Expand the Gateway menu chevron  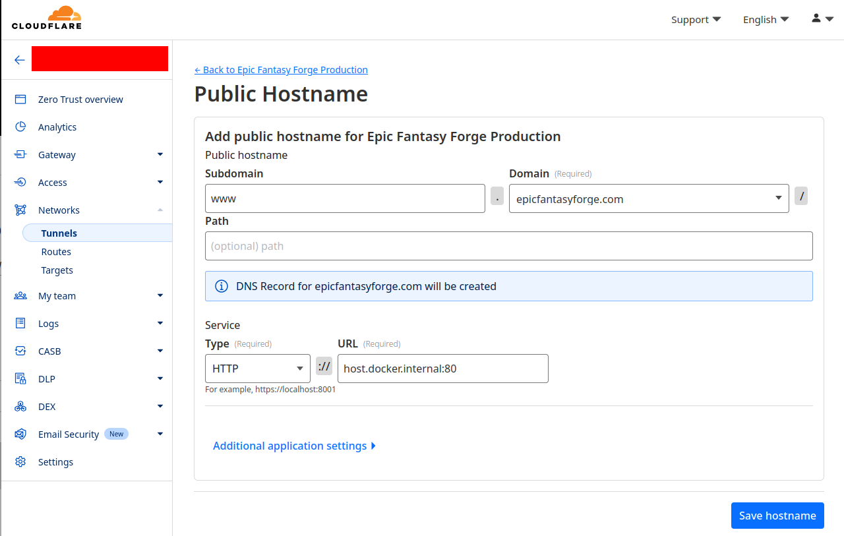[160, 154]
